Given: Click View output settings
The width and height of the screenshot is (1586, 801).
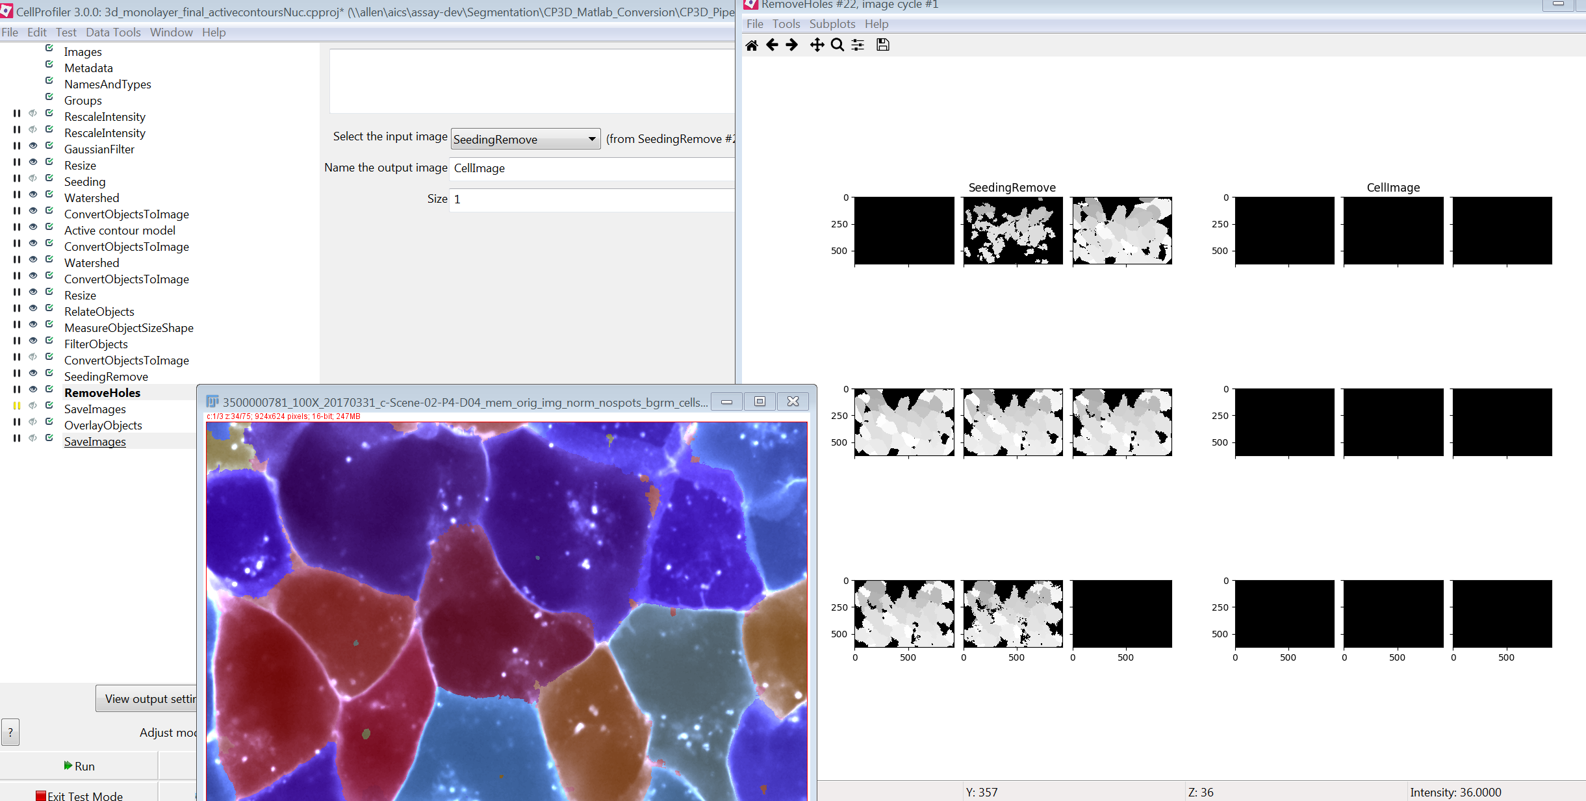Looking at the screenshot, I should click(x=148, y=698).
